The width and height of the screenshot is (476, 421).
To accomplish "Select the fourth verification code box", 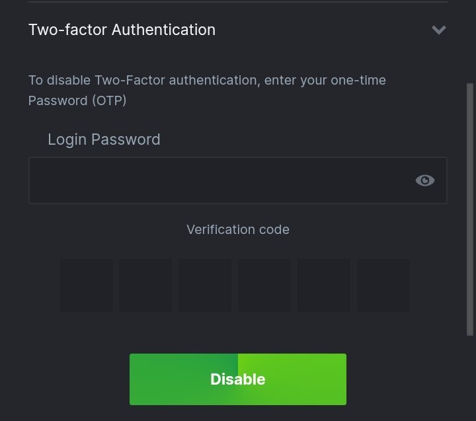I will (x=264, y=285).
